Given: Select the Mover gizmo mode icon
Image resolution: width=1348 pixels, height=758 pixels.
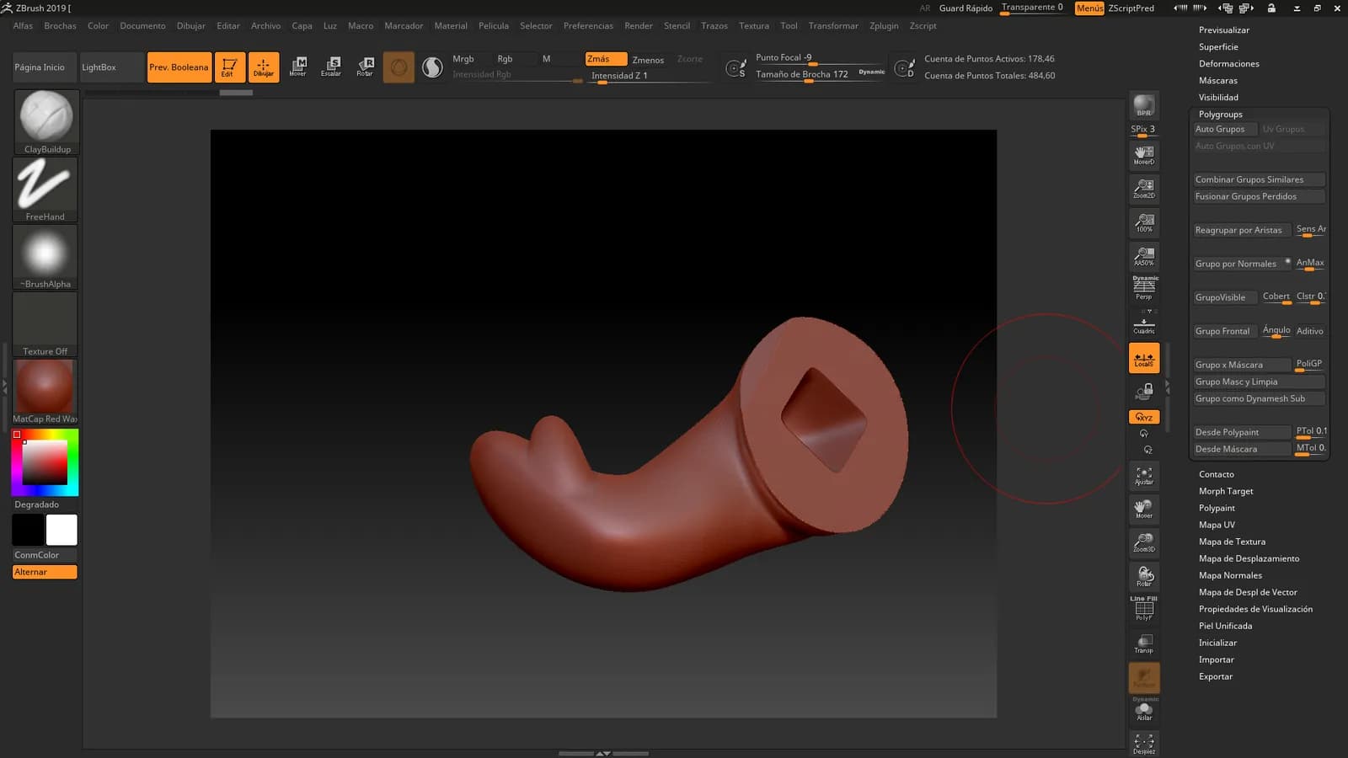Looking at the screenshot, I should 298,67.
